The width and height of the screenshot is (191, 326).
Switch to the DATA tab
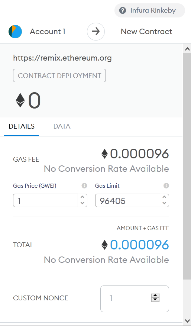(62, 126)
